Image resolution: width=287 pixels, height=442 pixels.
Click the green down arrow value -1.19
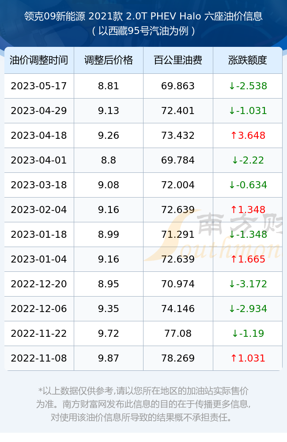click(248, 333)
